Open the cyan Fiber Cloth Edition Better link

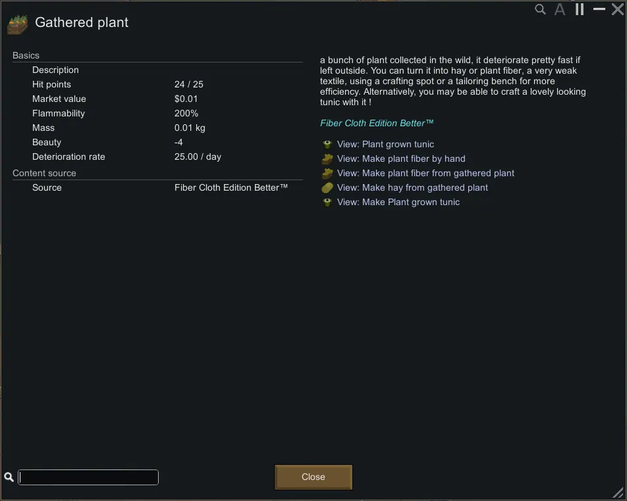[x=377, y=124]
